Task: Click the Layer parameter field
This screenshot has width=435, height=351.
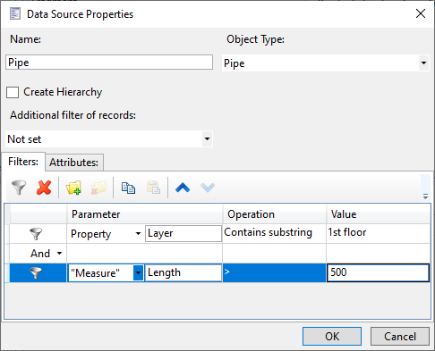Action: coord(183,233)
